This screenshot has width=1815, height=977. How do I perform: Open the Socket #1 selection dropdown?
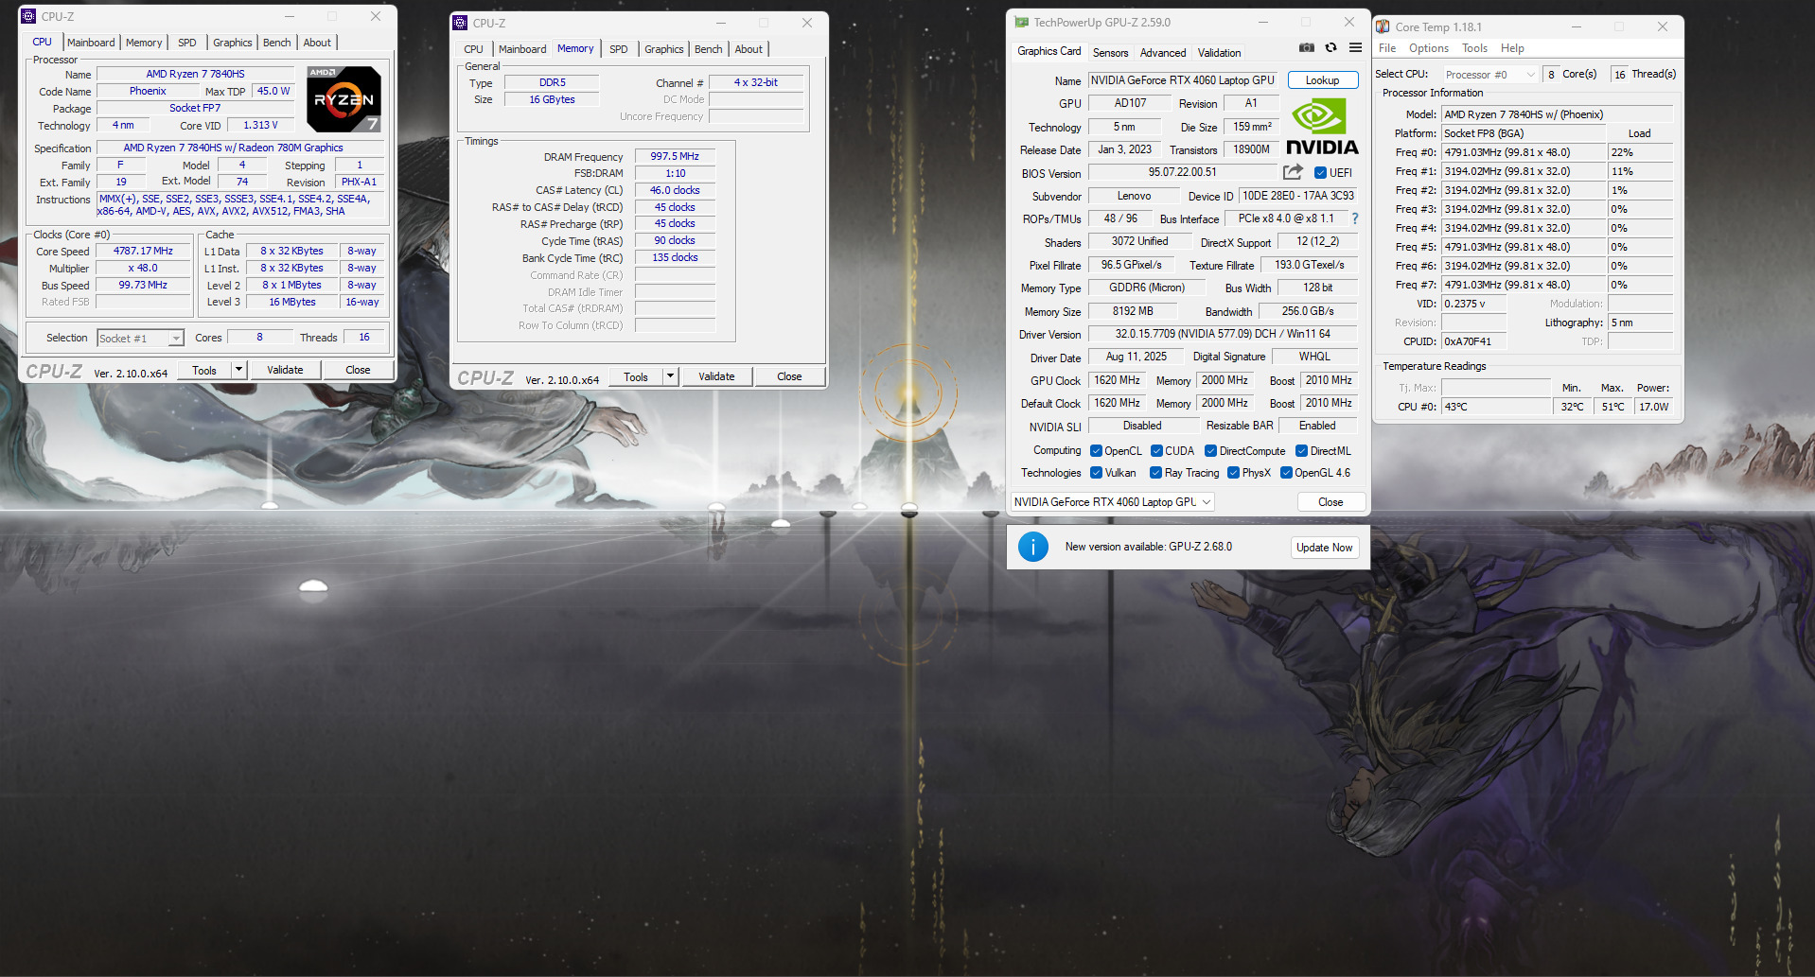click(x=140, y=338)
